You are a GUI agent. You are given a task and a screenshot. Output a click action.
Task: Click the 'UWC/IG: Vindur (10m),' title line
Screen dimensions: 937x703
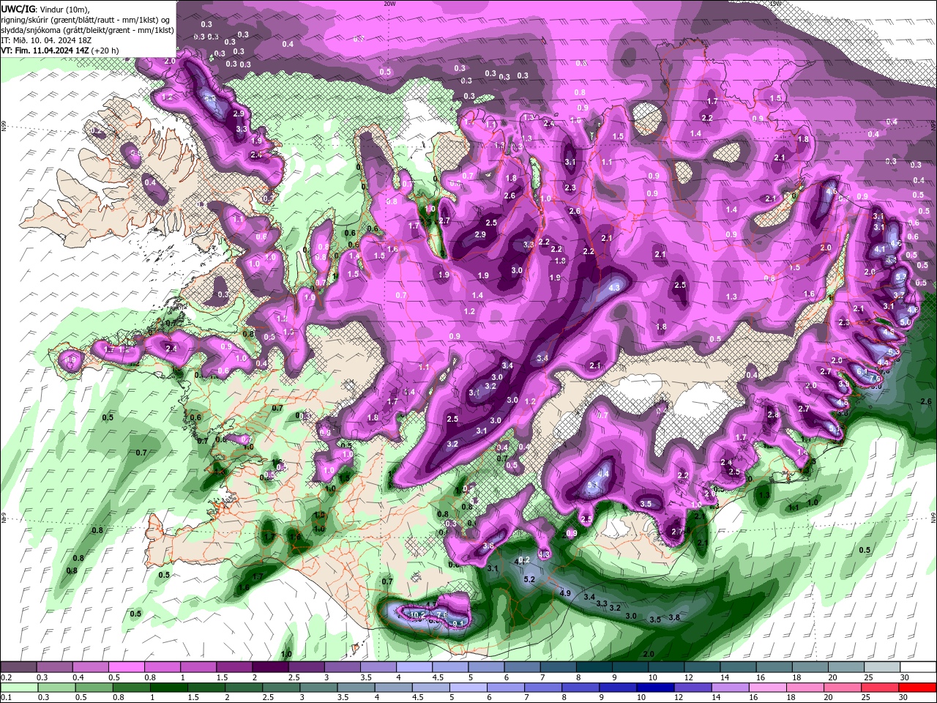tap(45, 9)
